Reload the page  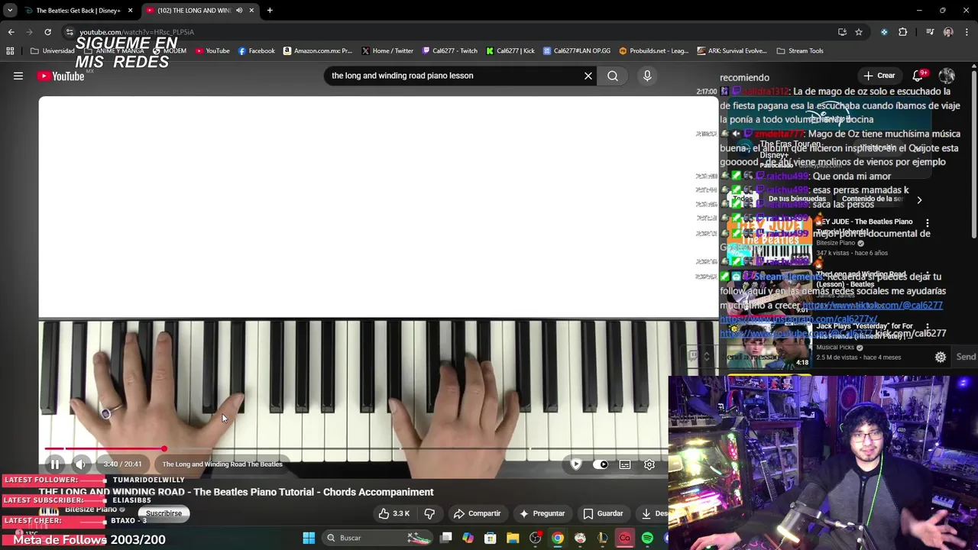tap(47, 32)
